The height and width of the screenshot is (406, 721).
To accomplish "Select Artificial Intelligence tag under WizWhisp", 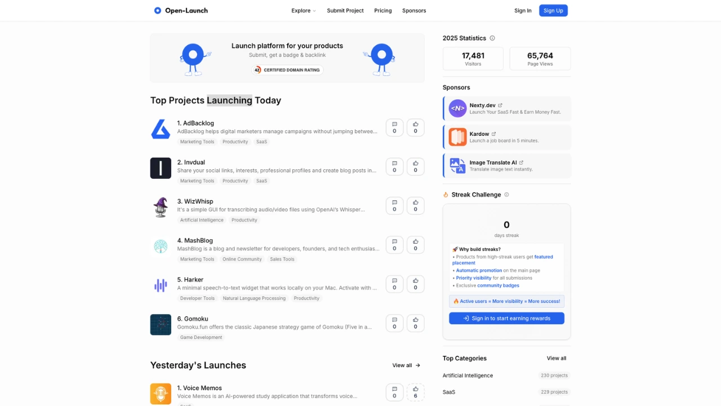I will [x=202, y=220].
